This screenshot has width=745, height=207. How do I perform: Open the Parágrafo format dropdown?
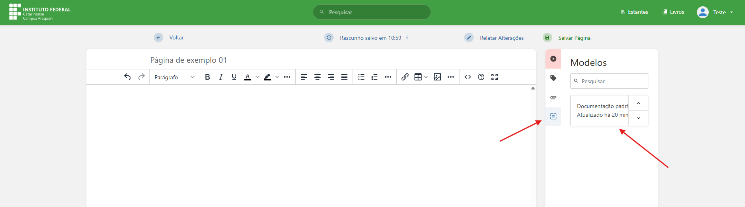pyautogui.click(x=174, y=77)
